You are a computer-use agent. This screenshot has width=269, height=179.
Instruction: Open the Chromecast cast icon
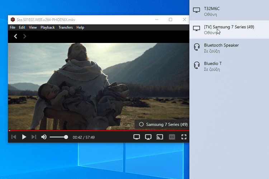click(x=160, y=137)
